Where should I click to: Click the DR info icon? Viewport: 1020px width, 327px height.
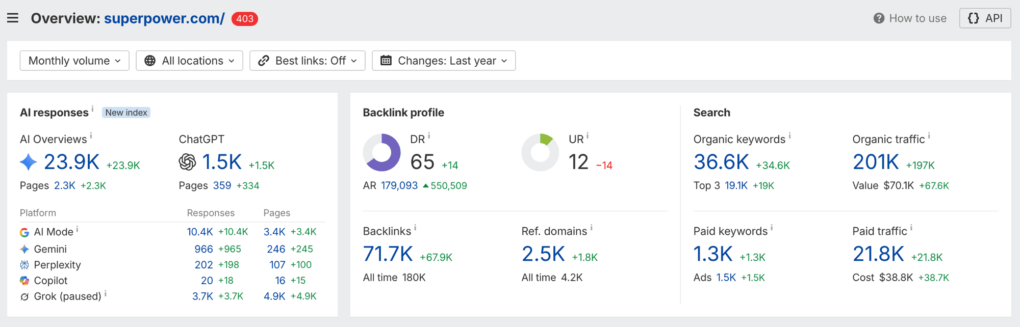click(429, 135)
